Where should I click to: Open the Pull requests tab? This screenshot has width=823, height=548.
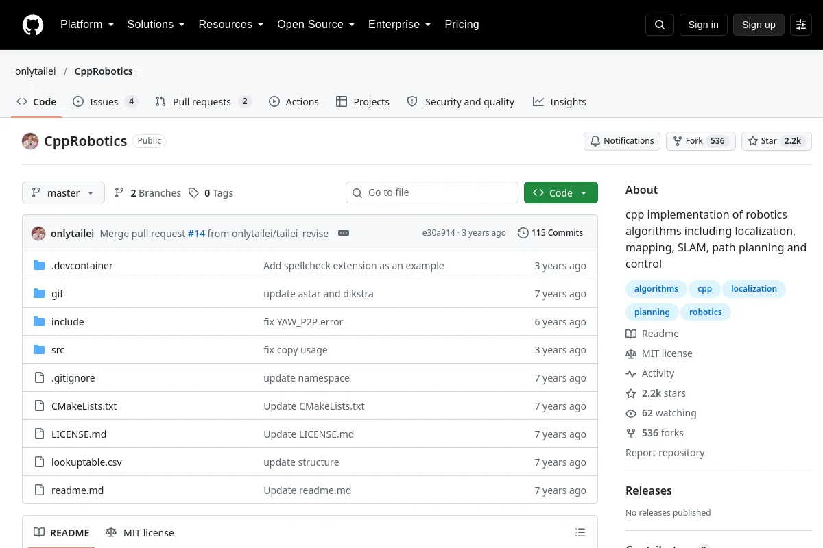pos(204,101)
